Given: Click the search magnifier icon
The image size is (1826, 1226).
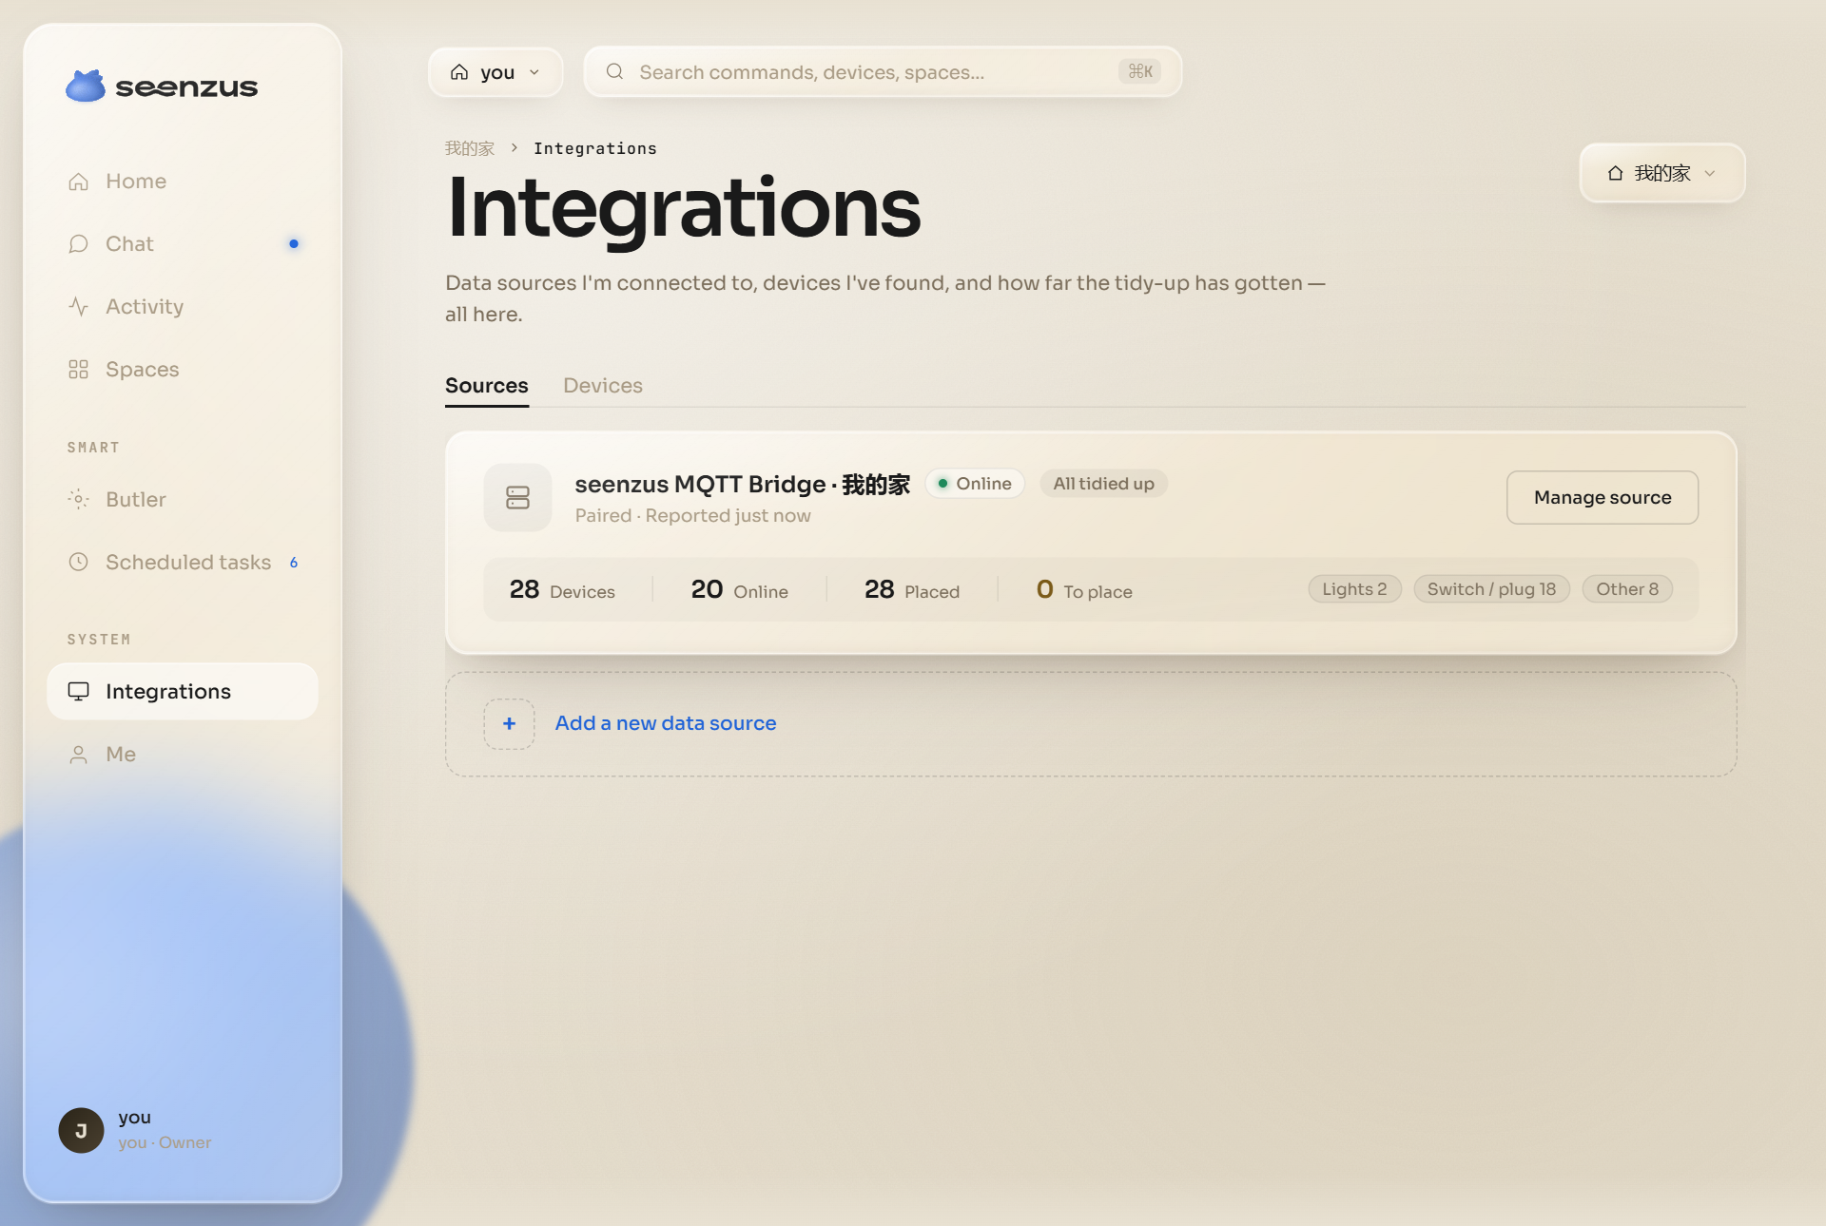Looking at the screenshot, I should [615, 72].
